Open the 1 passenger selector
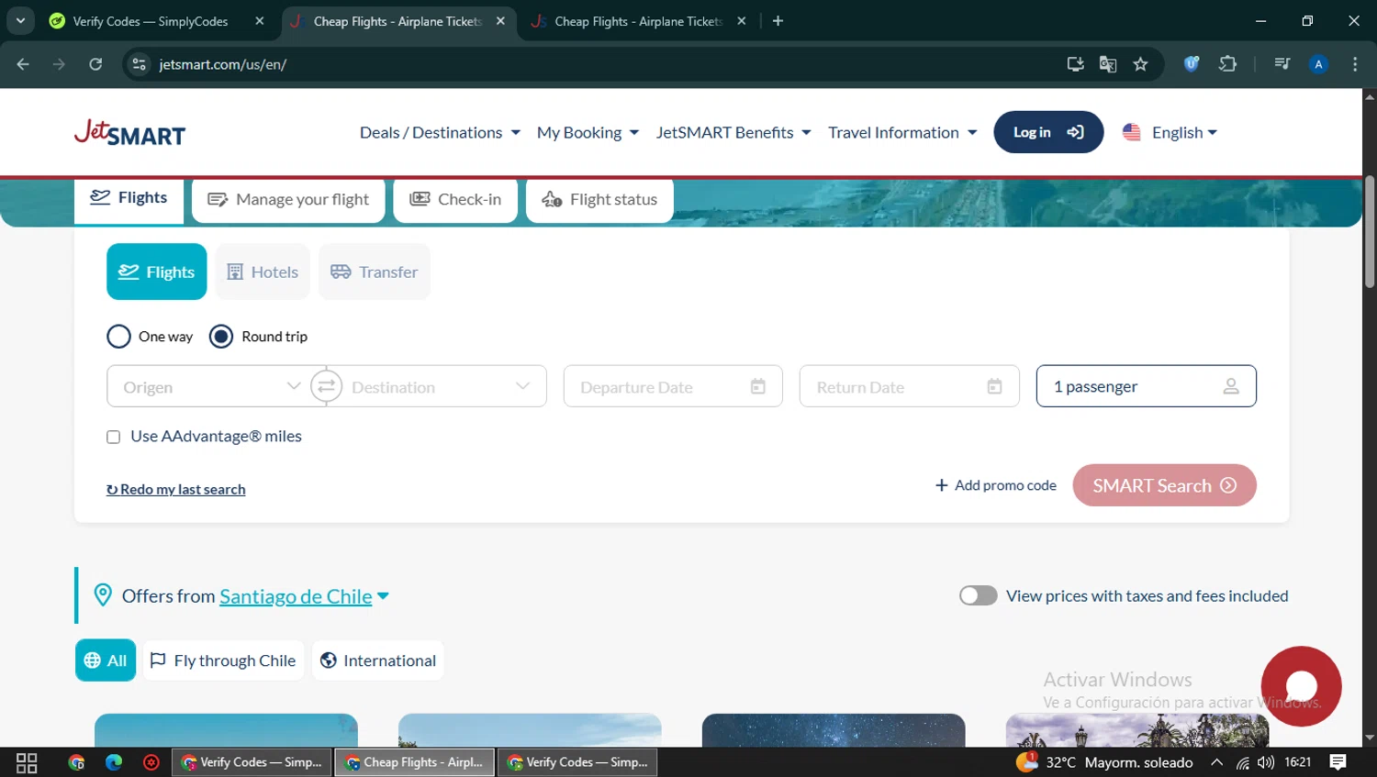Image resolution: width=1377 pixels, height=777 pixels. tap(1146, 386)
